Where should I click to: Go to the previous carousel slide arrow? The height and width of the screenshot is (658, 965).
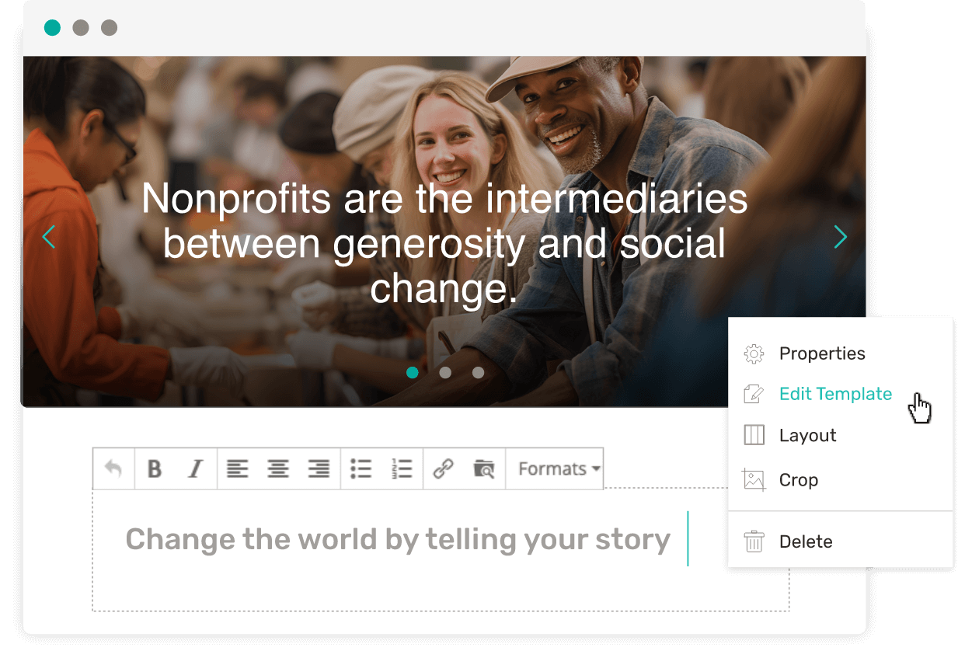tap(49, 237)
